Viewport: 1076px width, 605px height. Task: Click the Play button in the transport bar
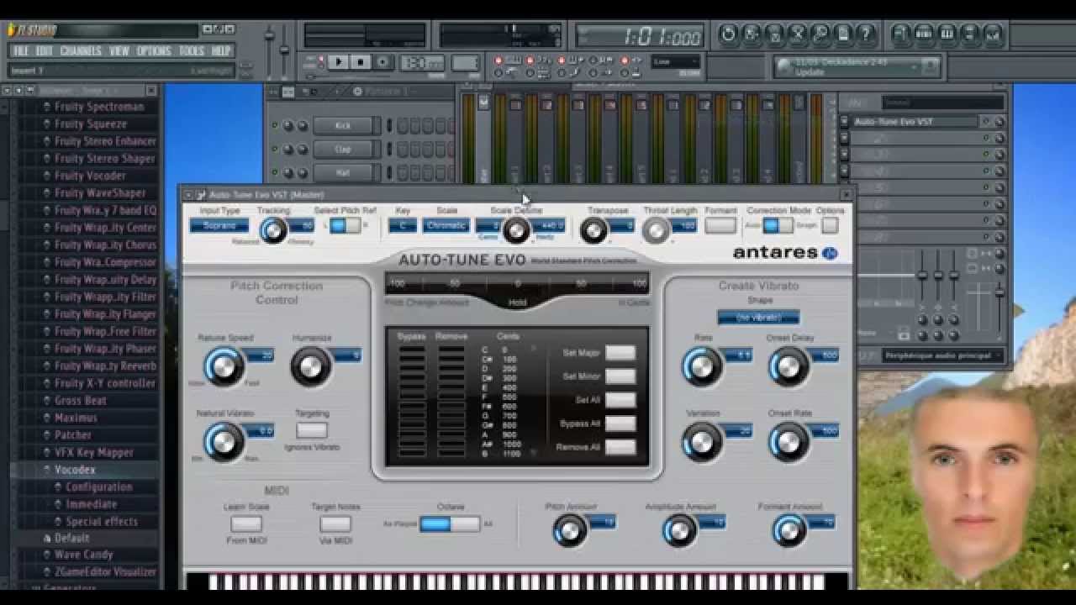(339, 62)
